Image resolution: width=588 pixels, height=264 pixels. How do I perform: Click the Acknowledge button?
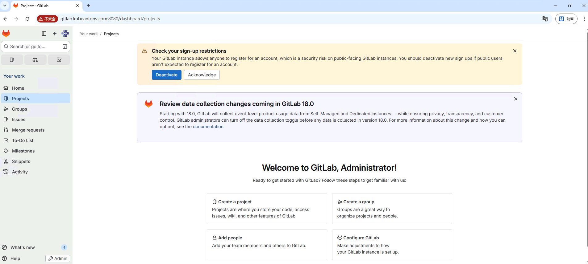point(202,75)
